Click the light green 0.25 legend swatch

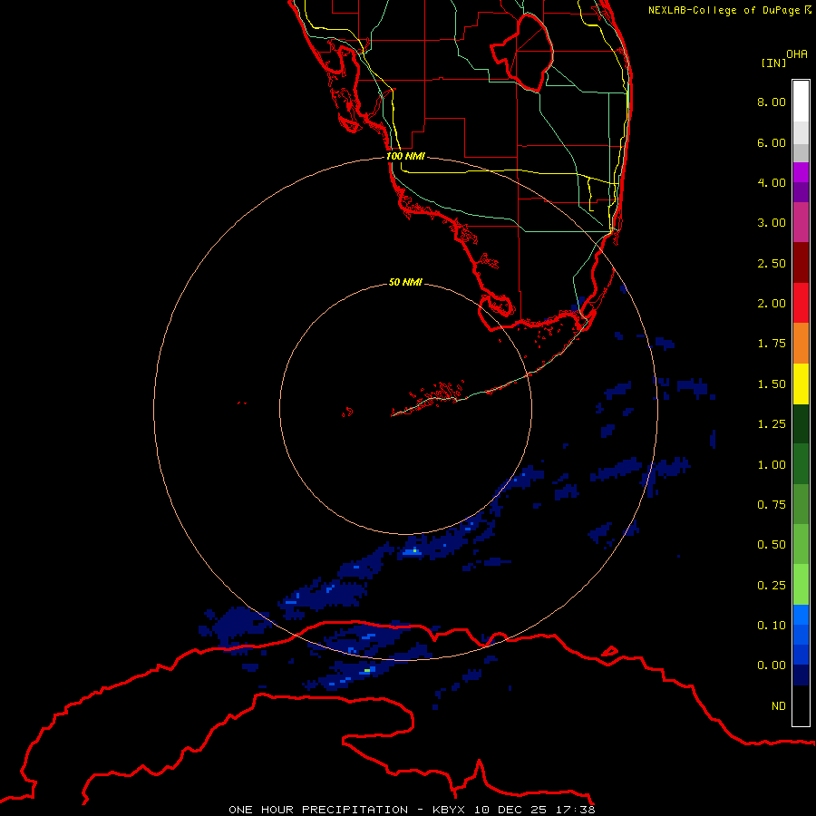(x=801, y=585)
